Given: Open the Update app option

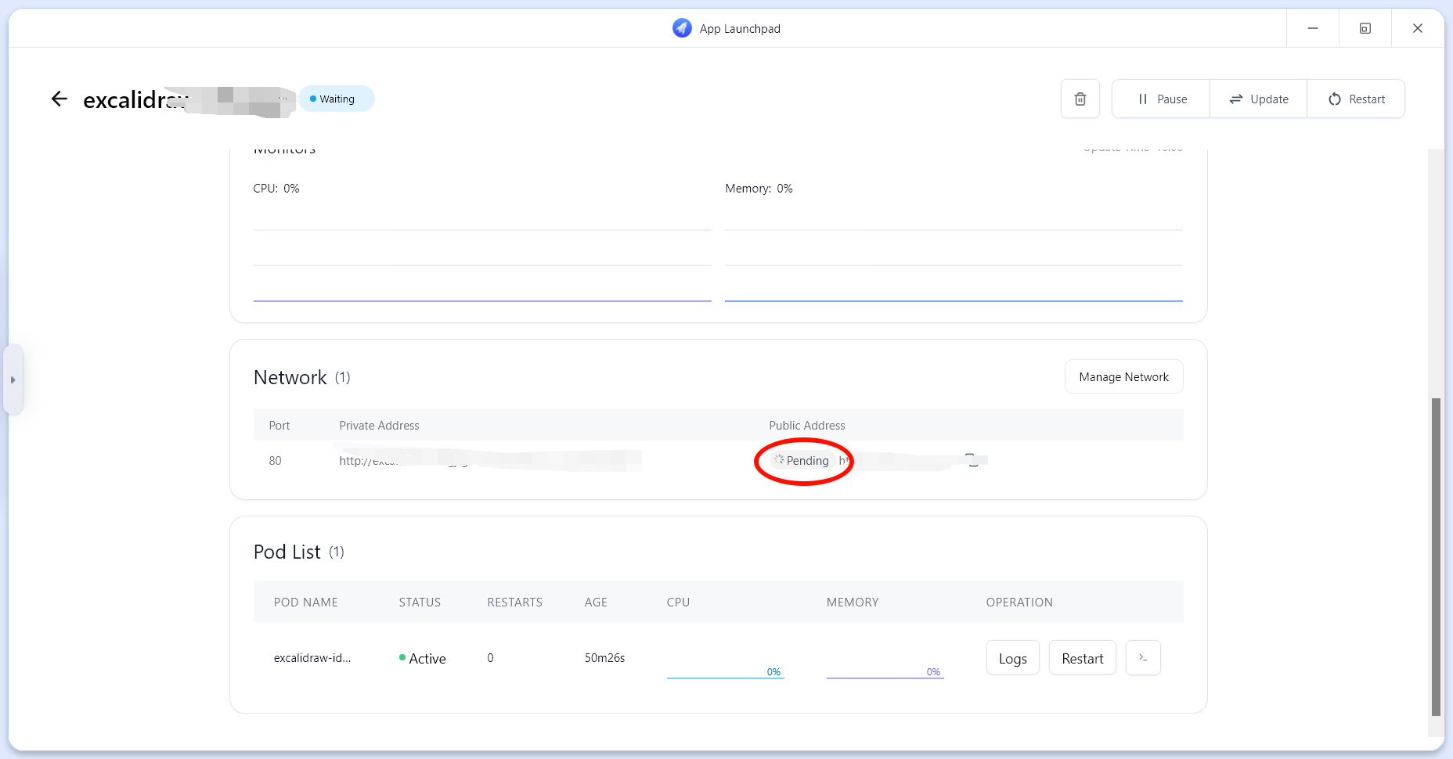Looking at the screenshot, I should 1258,99.
